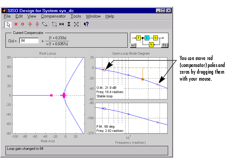
Task: Open the Compensator menu
Action: 53,16
